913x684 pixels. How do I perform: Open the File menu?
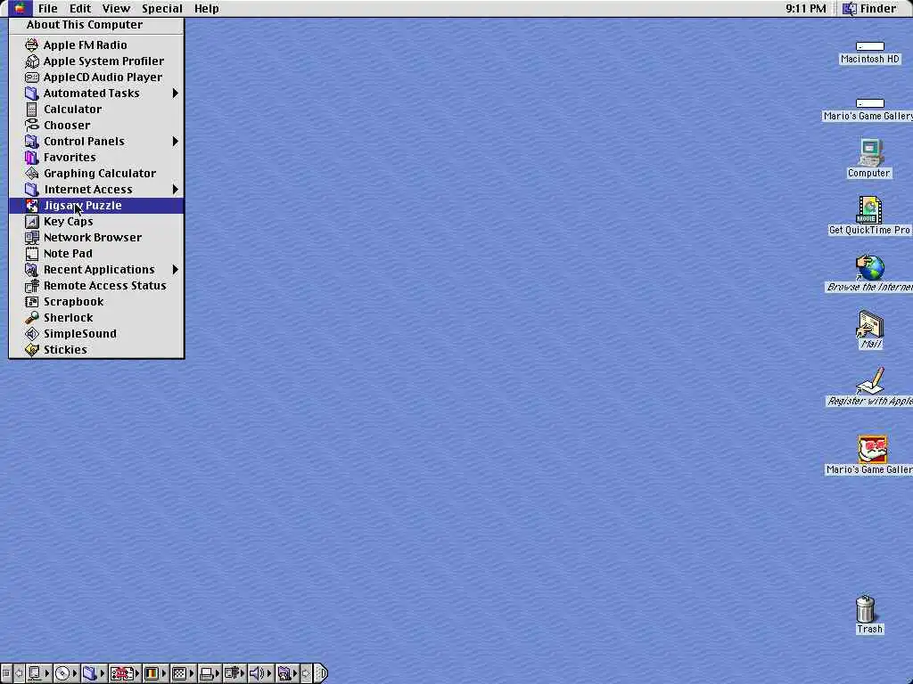48,8
